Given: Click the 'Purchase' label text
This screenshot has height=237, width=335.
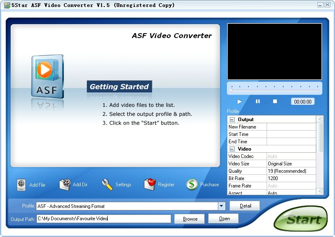Looking at the screenshot, I should pyautogui.click(x=209, y=185).
